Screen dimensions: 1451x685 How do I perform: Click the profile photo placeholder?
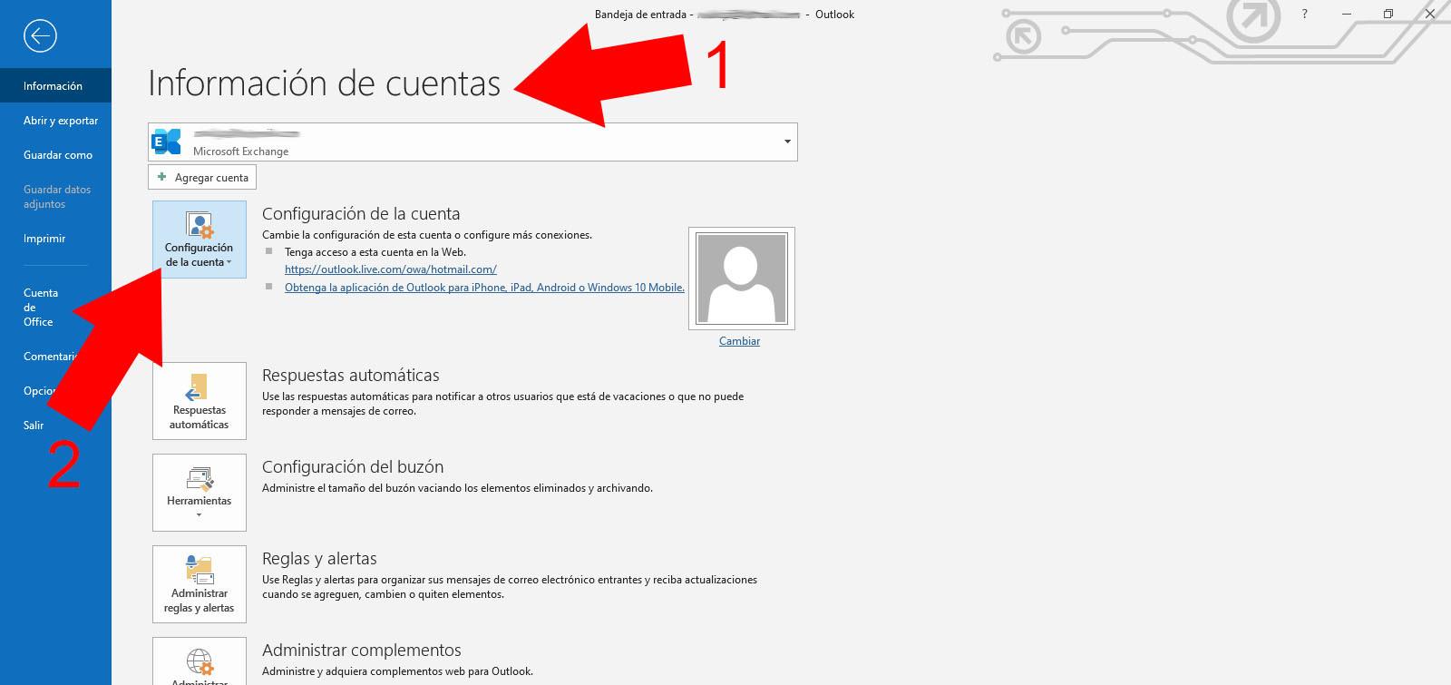tap(741, 279)
